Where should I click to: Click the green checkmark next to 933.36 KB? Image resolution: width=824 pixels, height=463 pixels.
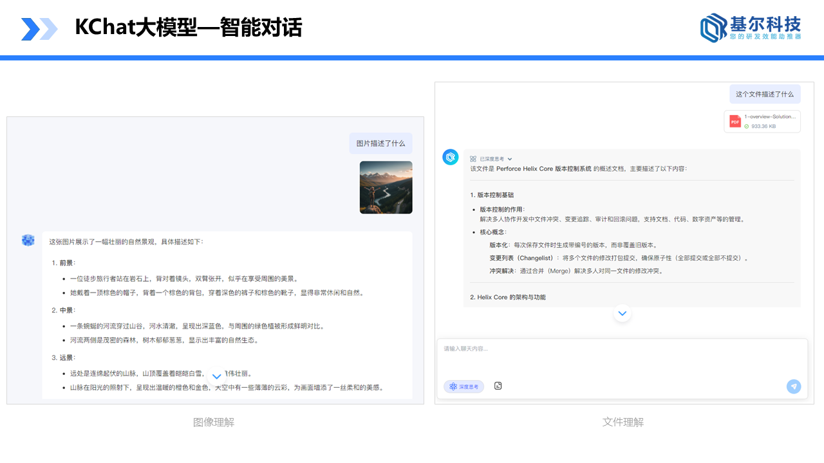[x=745, y=127]
